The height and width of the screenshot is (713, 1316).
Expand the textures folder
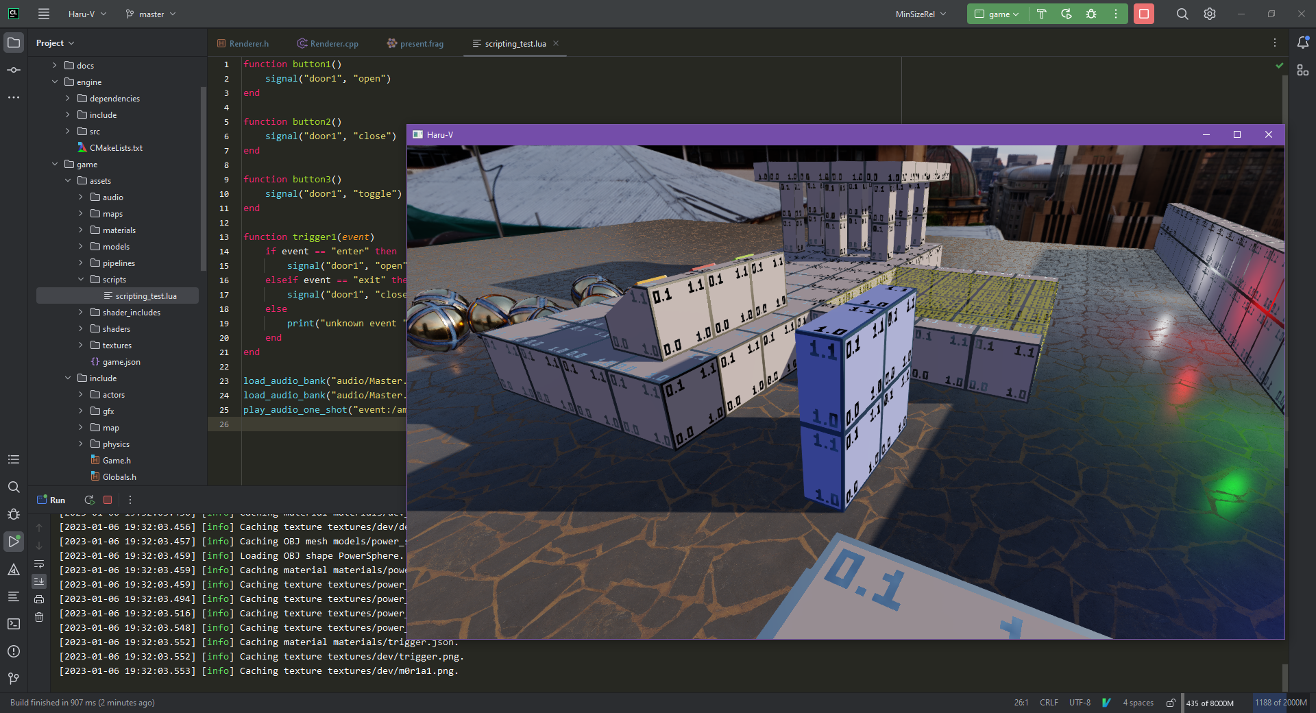click(81, 346)
